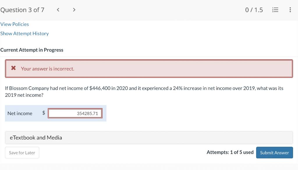Click the Question 3 of 7 heading
This screenshot has height=170, width=298.
tap(22, 10)
